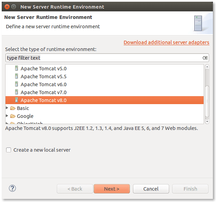This screenshot has width=216, height=202.
Task: Expand the Google category
Action: [7, 116]
